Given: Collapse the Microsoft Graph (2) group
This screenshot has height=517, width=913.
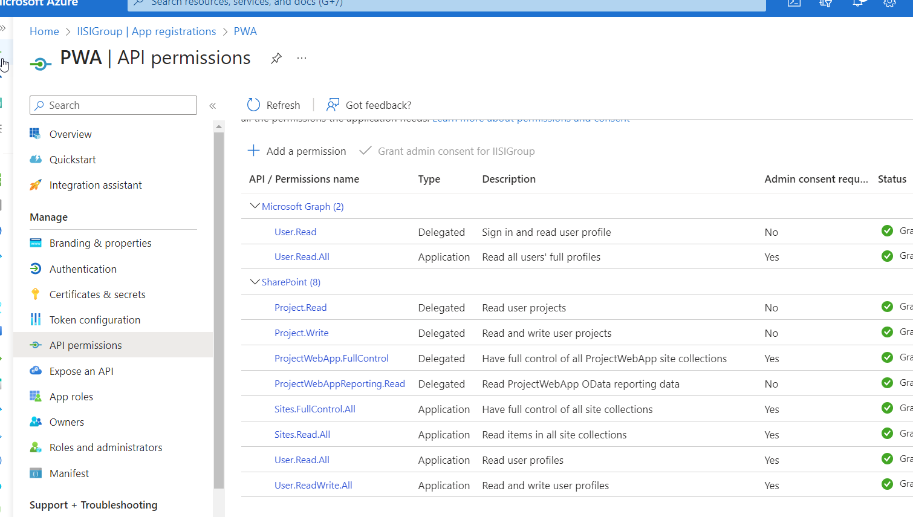Looking at the screenshot, I should pyautogui.click(x=255, y=206).
